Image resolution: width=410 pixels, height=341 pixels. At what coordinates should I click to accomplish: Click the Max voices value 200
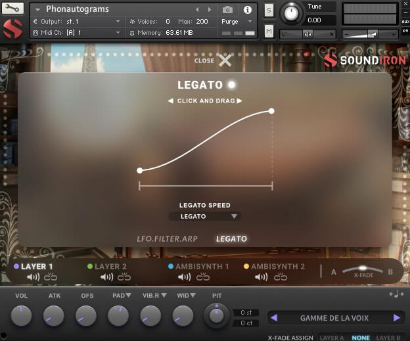click(x=202, y=22)
